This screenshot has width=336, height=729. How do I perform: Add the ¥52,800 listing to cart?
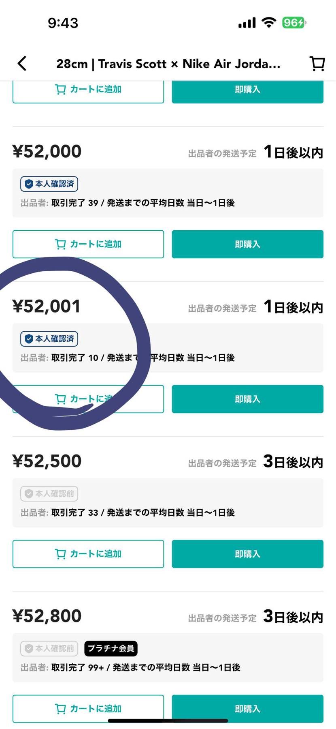tap(88, 708)
